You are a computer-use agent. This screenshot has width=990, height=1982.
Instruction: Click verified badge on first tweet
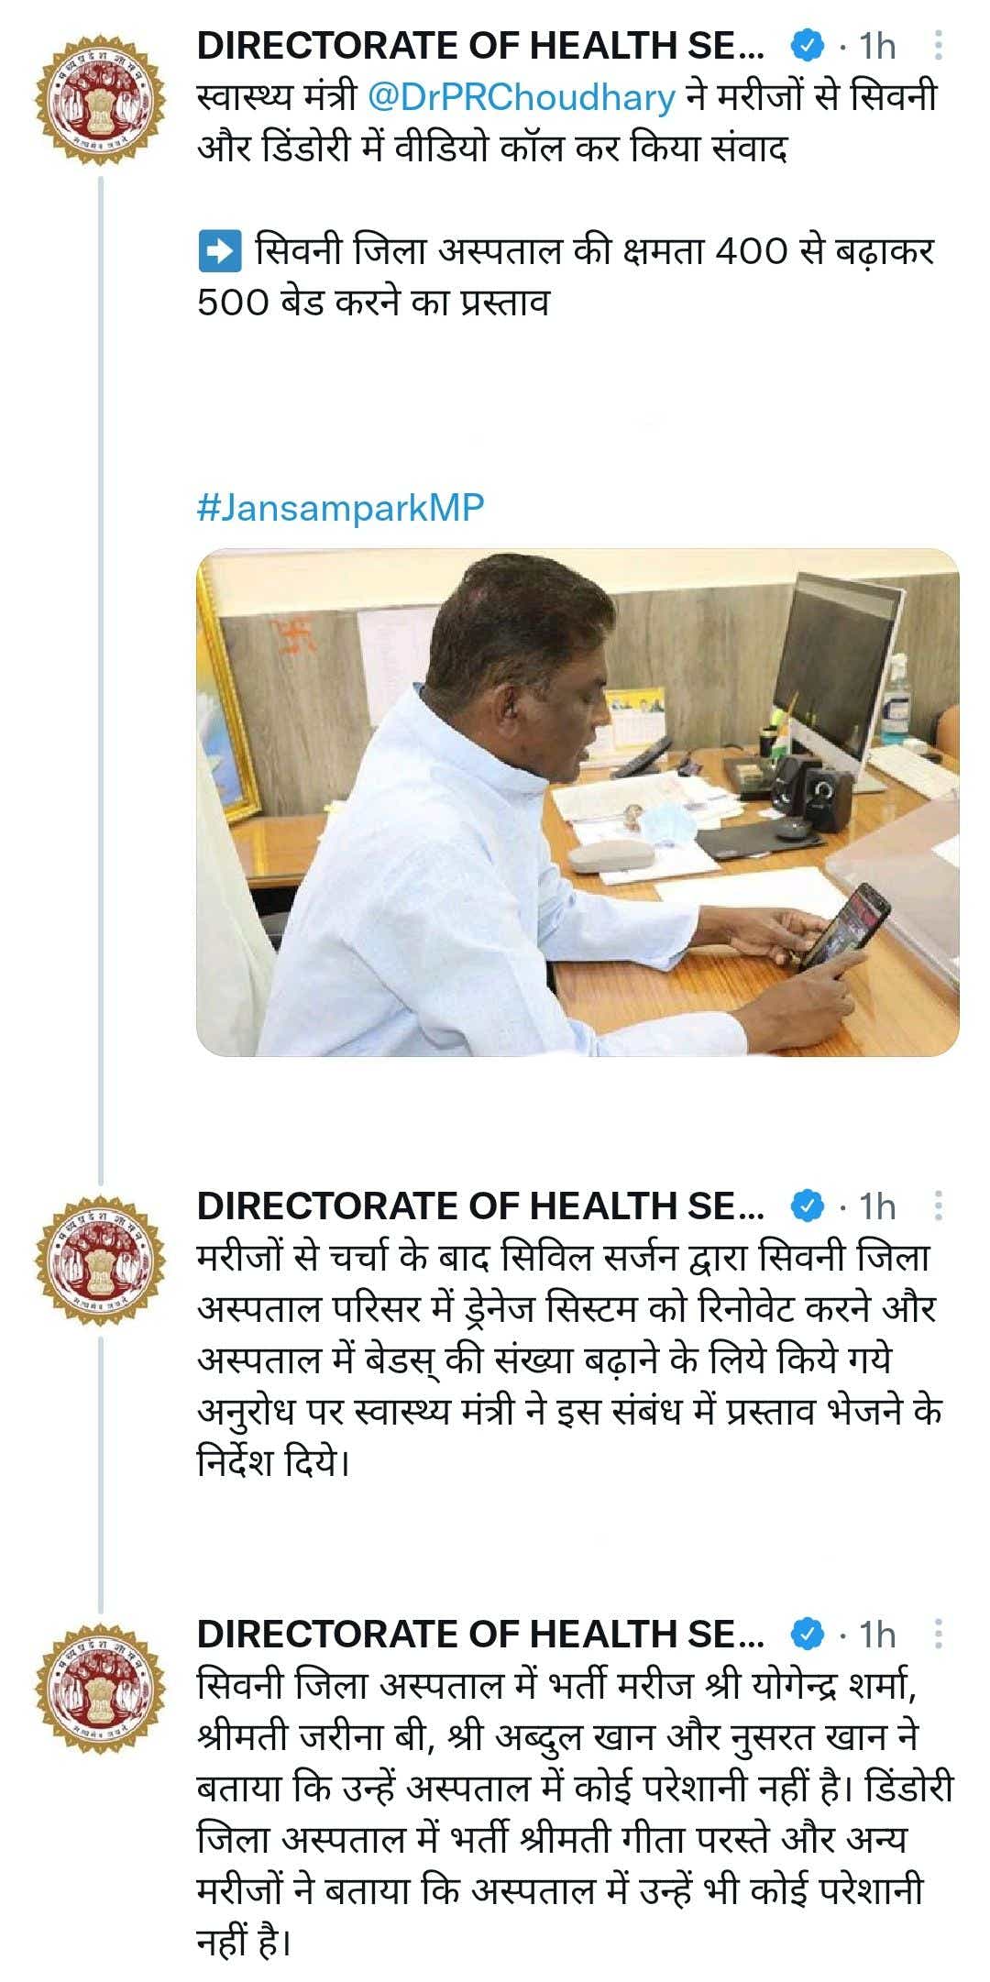coord(806,46)
